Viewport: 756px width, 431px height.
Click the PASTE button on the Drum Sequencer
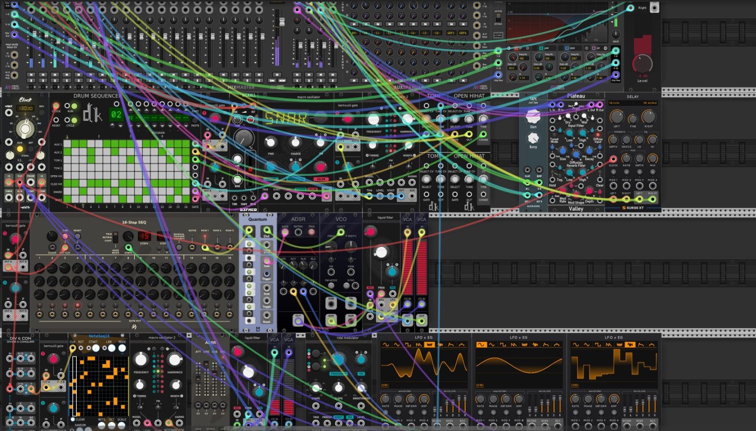click(195, 121)
